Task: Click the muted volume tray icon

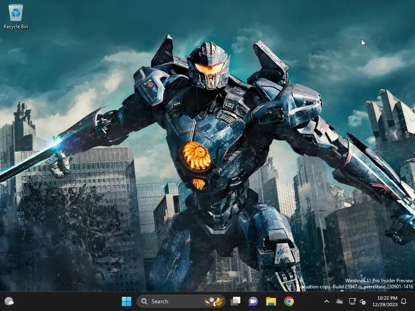Action: click(363, 301)
